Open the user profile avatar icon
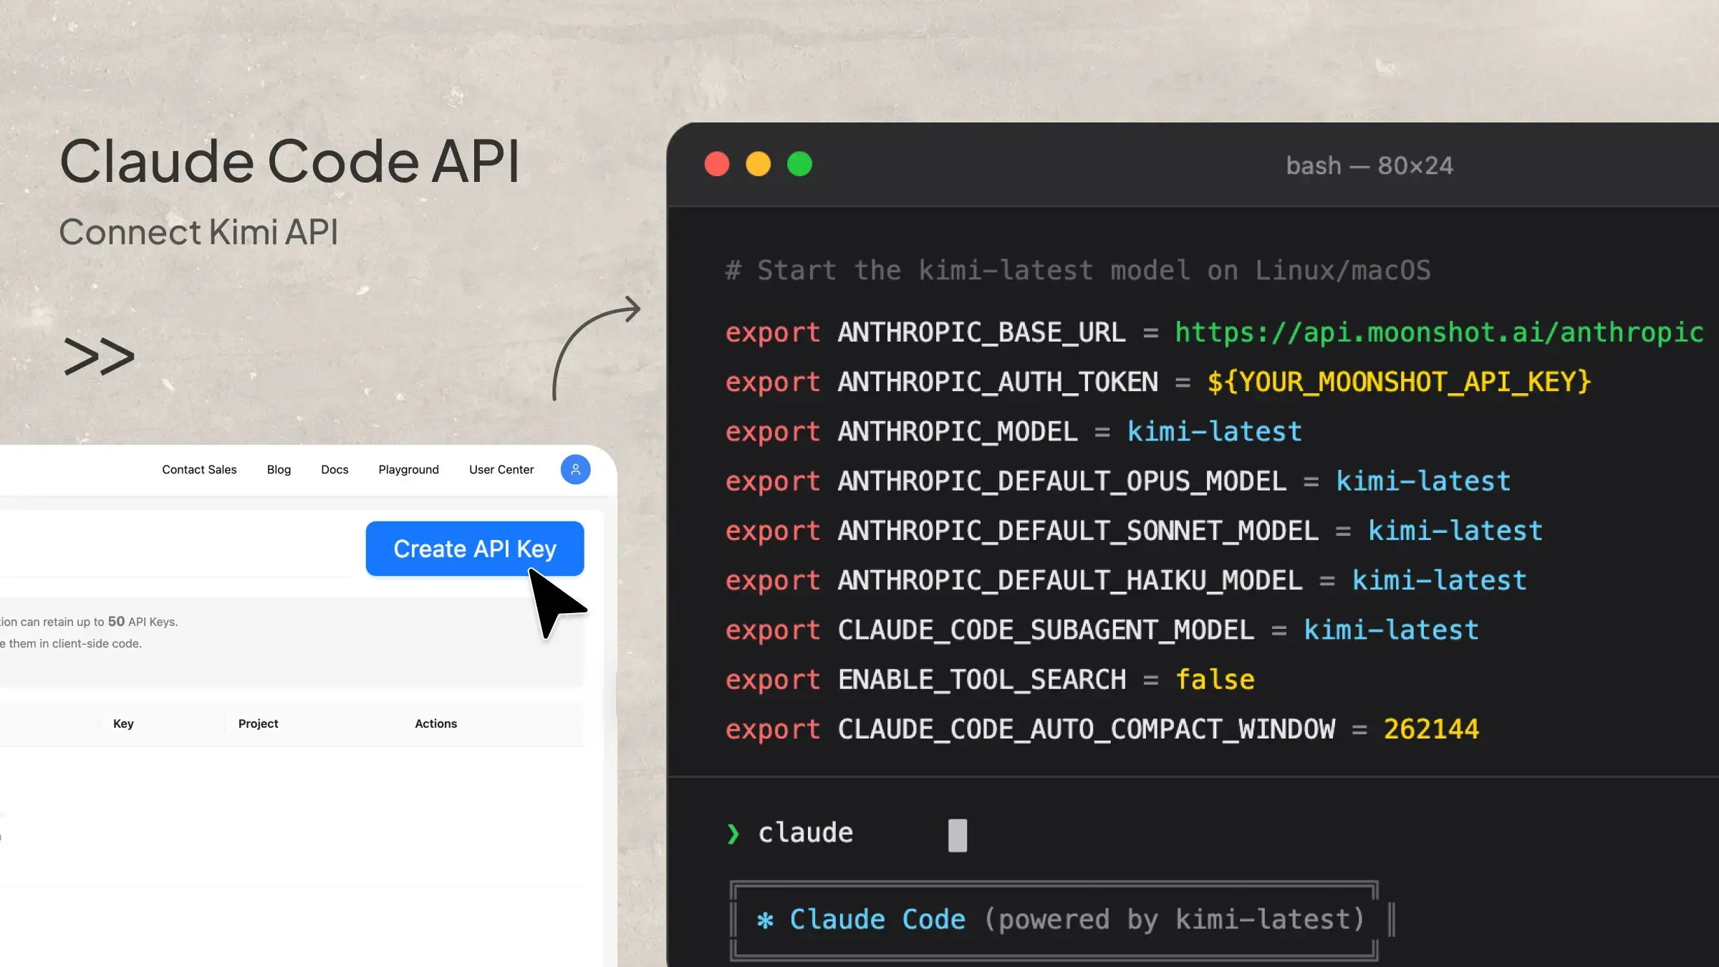Image resolution: width=1719 pixels, height=967 pixels. tap(575, 470)
